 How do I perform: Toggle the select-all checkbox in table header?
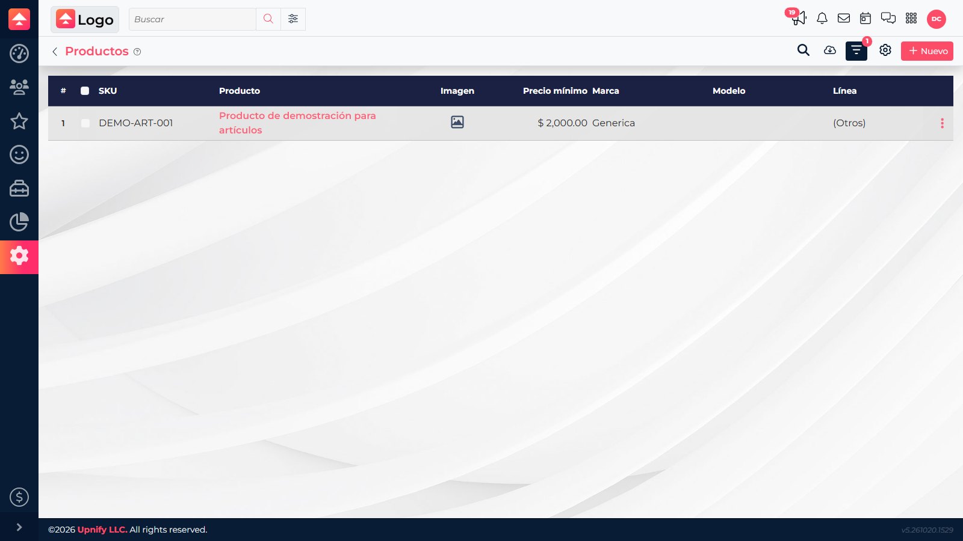coord(85,91)
